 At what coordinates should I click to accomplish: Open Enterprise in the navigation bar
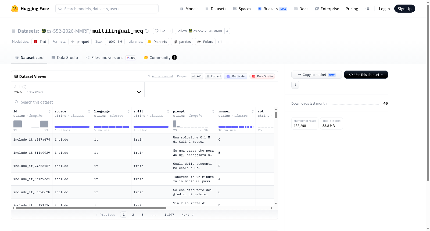pos(327,9)
